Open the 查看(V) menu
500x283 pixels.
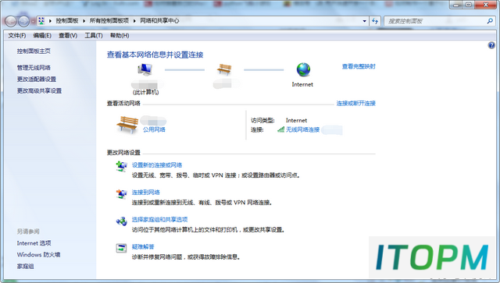tap(68, 36)
